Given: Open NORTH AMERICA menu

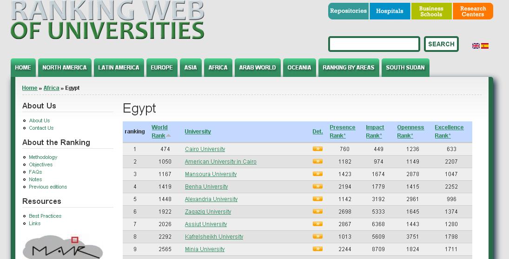Looking at the screenshot, I should click(65, 68).
